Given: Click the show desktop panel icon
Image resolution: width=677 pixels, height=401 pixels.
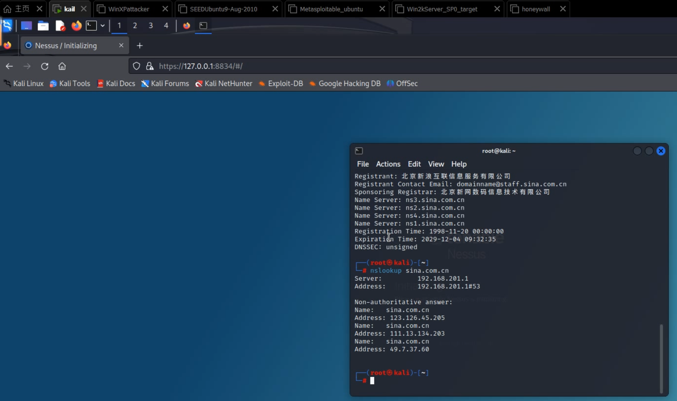Looking at the screenshot, I should pyautogui.click(x=26, y=26).
